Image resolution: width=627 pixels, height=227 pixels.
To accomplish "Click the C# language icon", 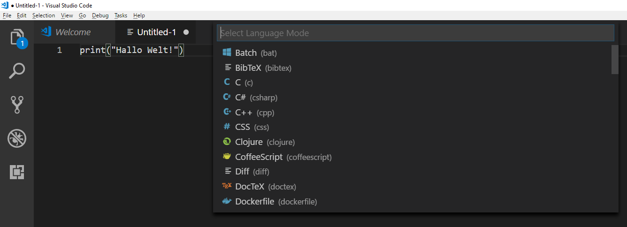I will (x=227, y=97).
